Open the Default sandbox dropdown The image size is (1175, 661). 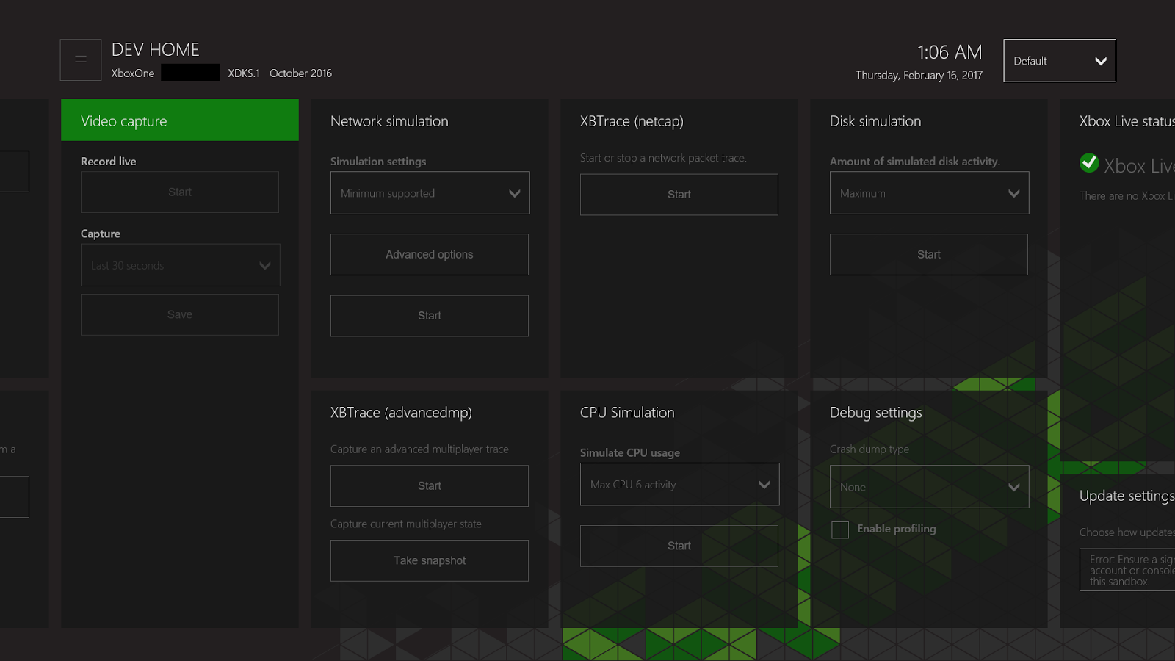[x=1059, y=60]
